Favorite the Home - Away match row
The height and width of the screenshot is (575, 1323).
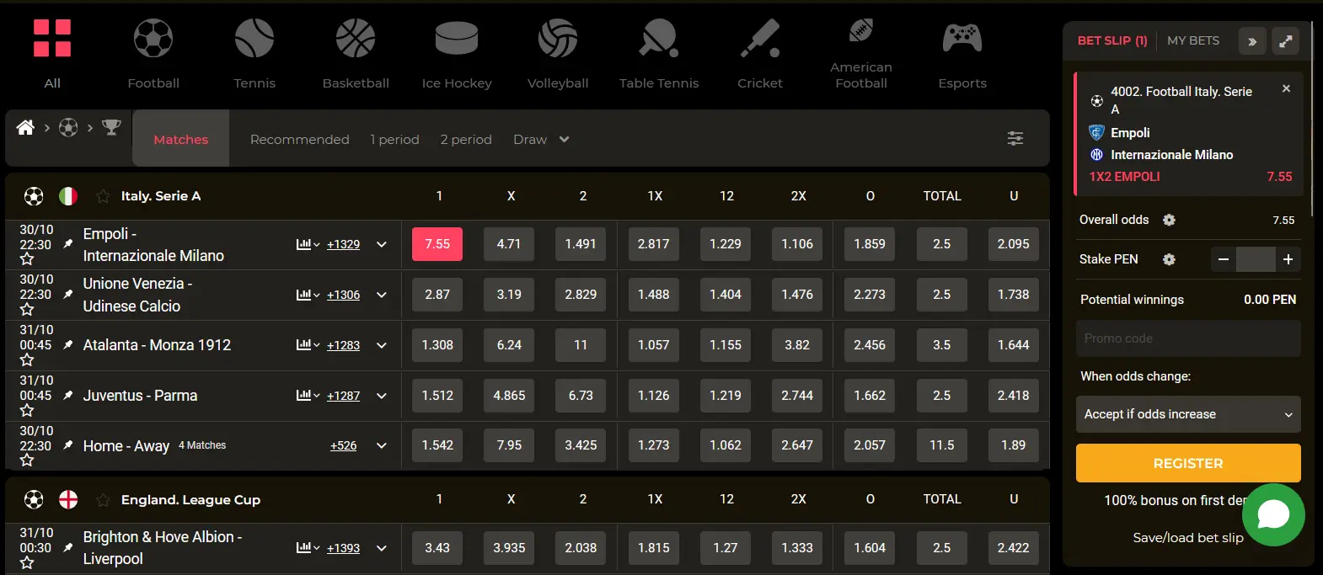click(x=27, y=461)
